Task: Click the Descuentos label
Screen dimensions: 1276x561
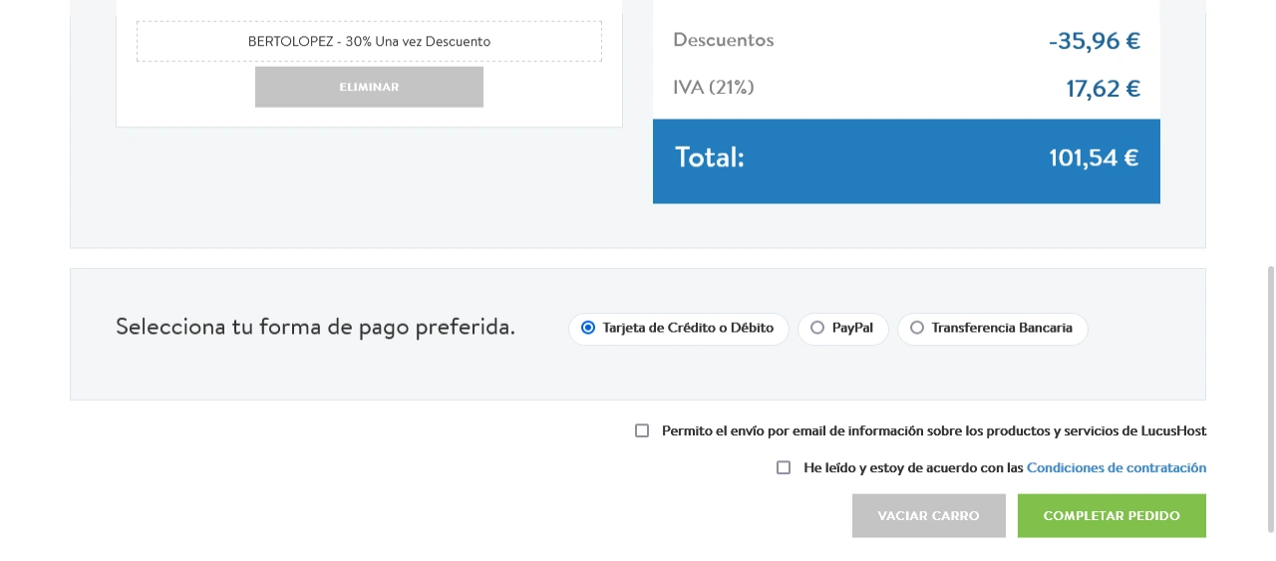Action: click(724, 41)
